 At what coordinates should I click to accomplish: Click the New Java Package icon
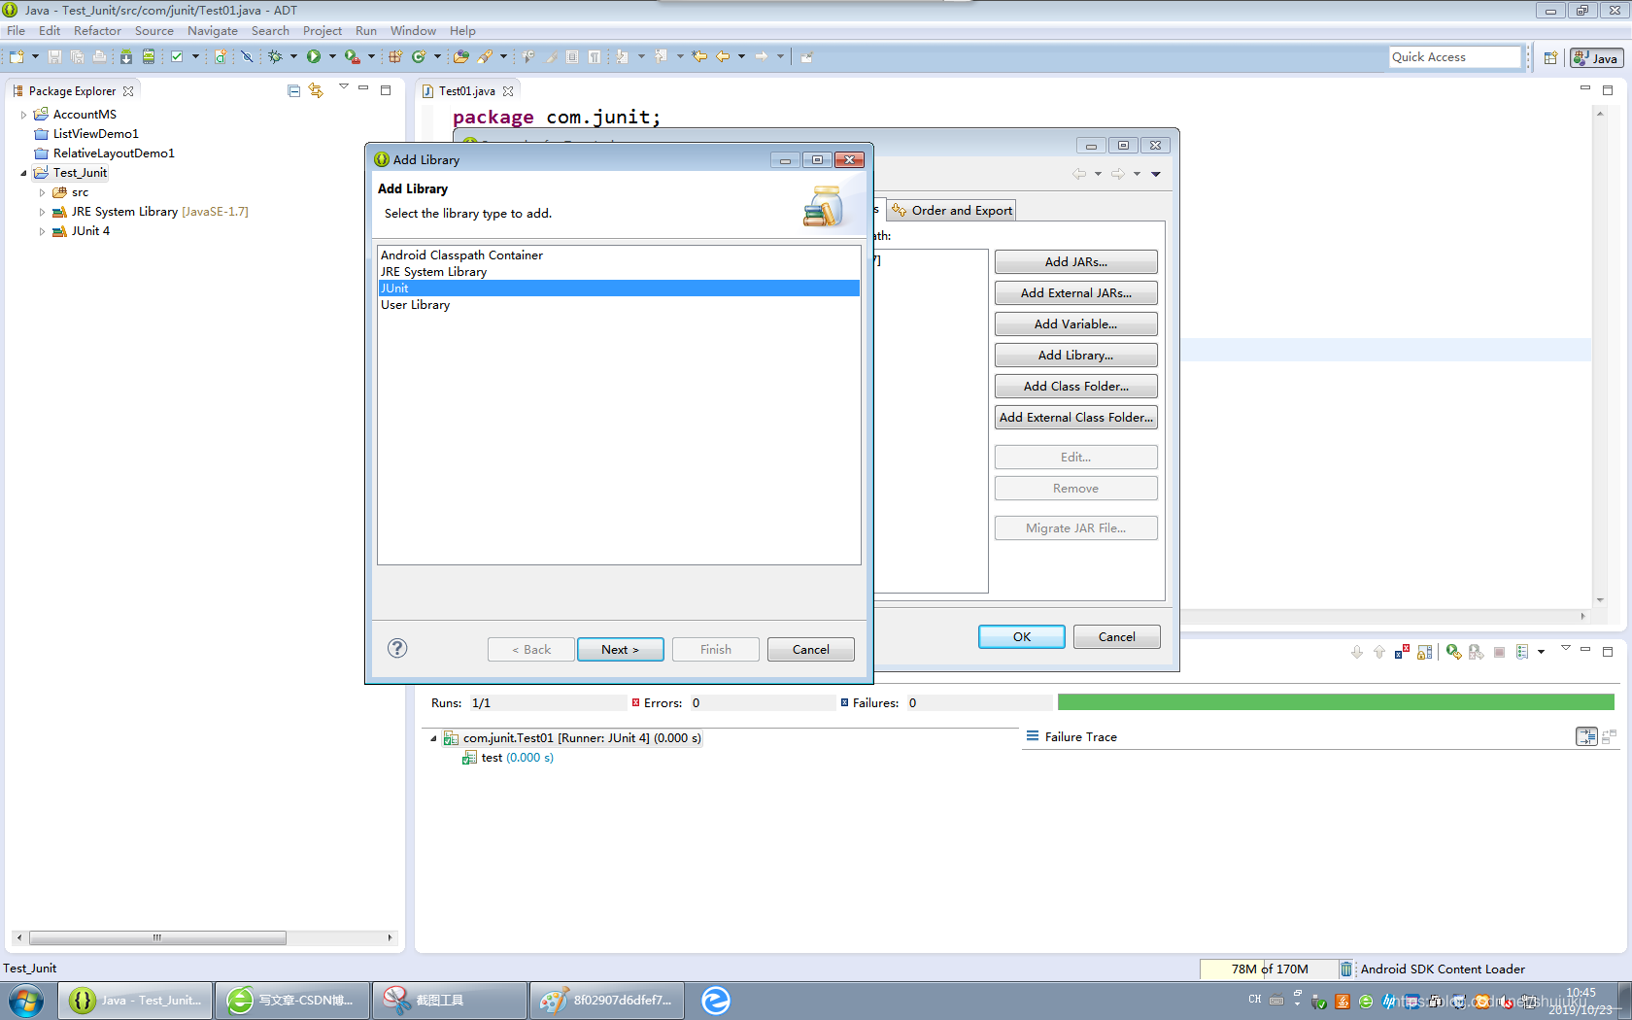coord(395,57)
